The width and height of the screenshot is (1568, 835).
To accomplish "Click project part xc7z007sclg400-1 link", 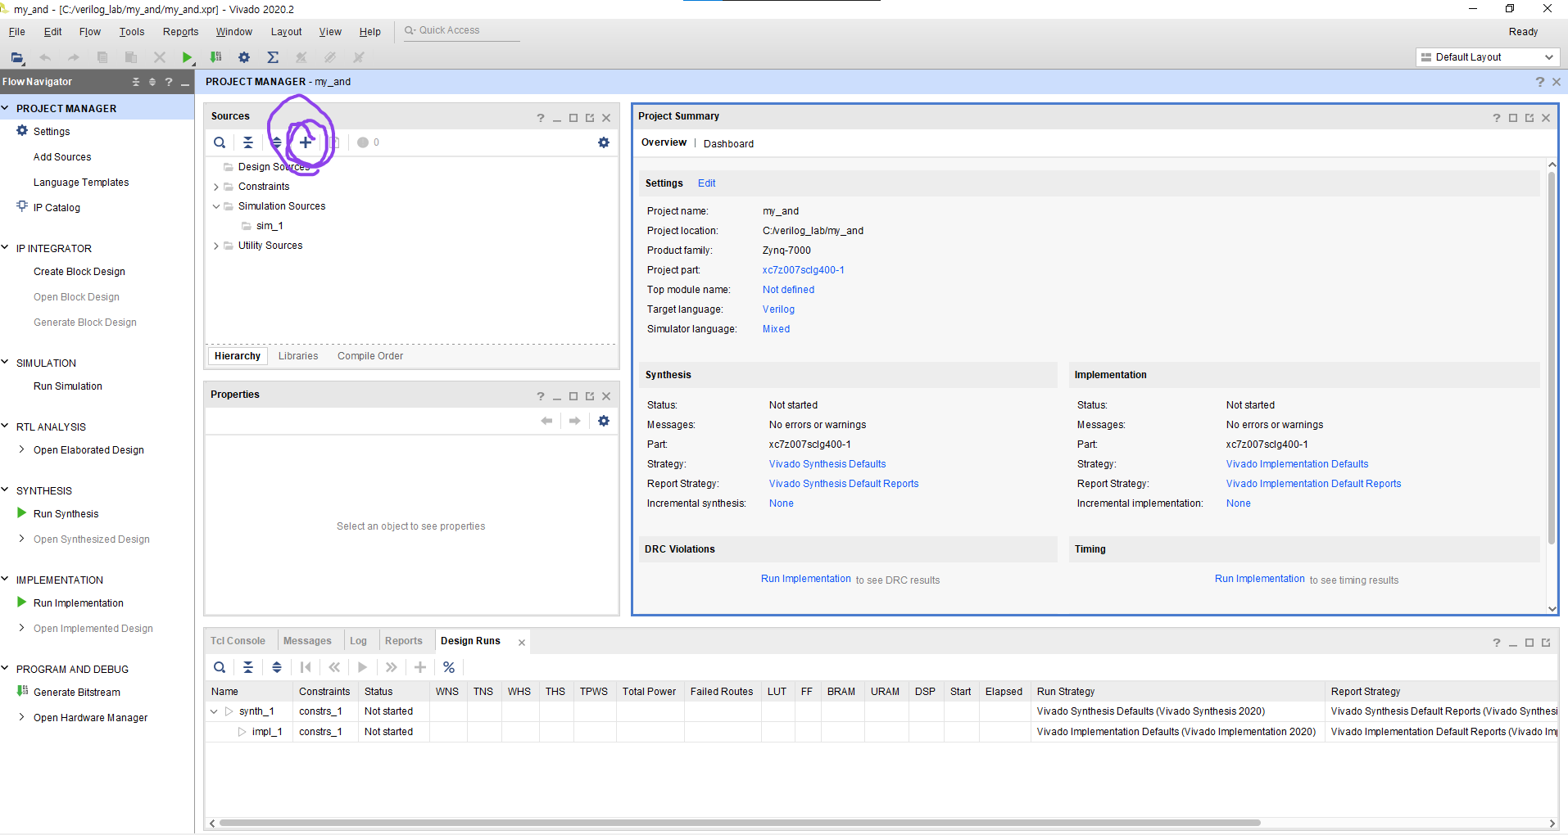I will (803, 270).
